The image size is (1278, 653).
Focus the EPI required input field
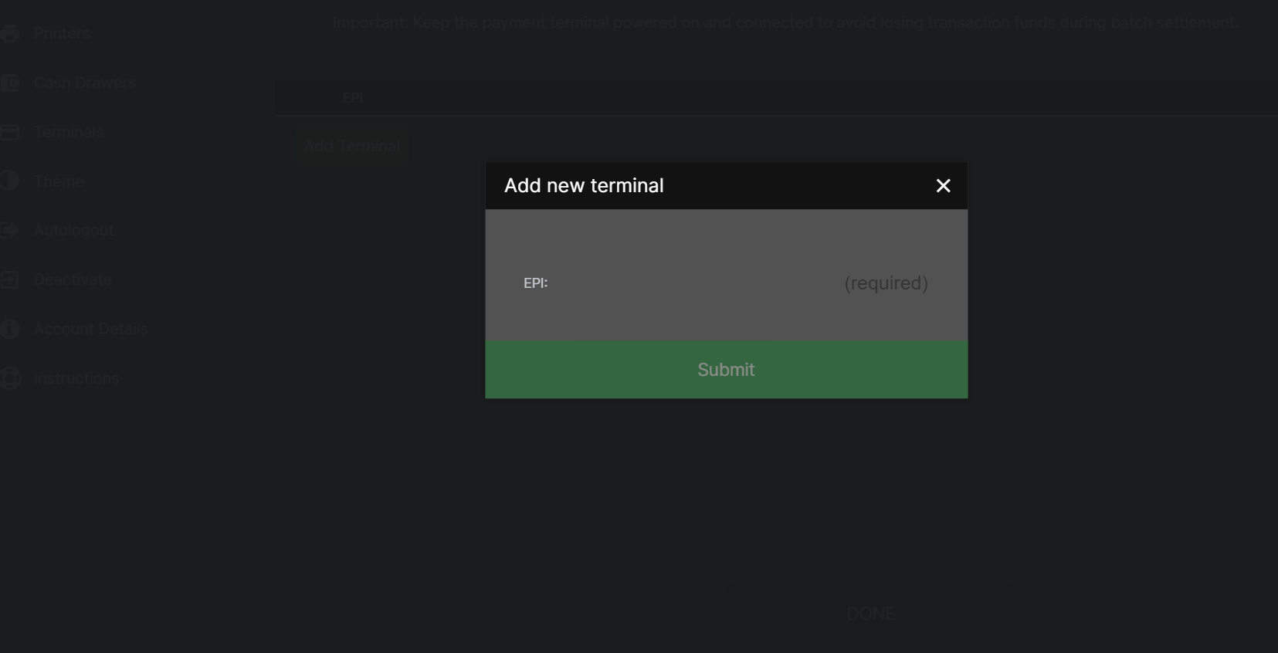click(741, 283)
